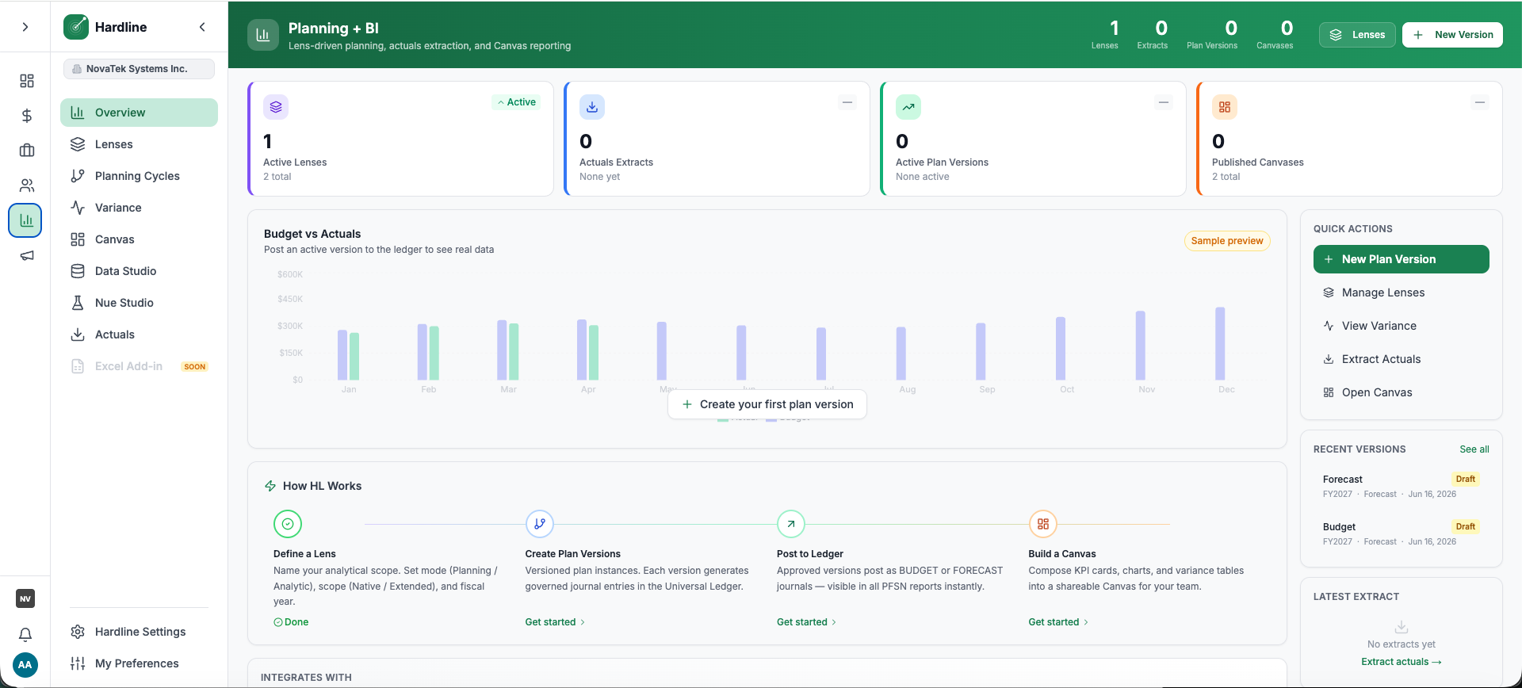The image size is (1522, 688).
Task: Go to Lenses in the sidebar
Action: point(139,144)
